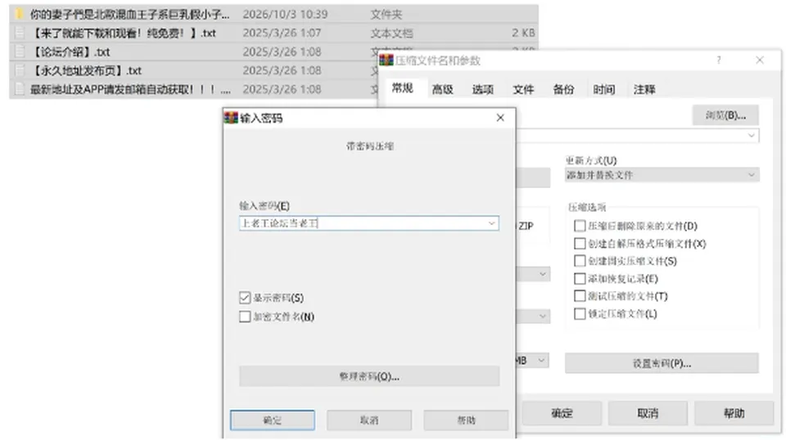
Task: Check 创建固实压缩文件(S)
Action: [580, 261]
